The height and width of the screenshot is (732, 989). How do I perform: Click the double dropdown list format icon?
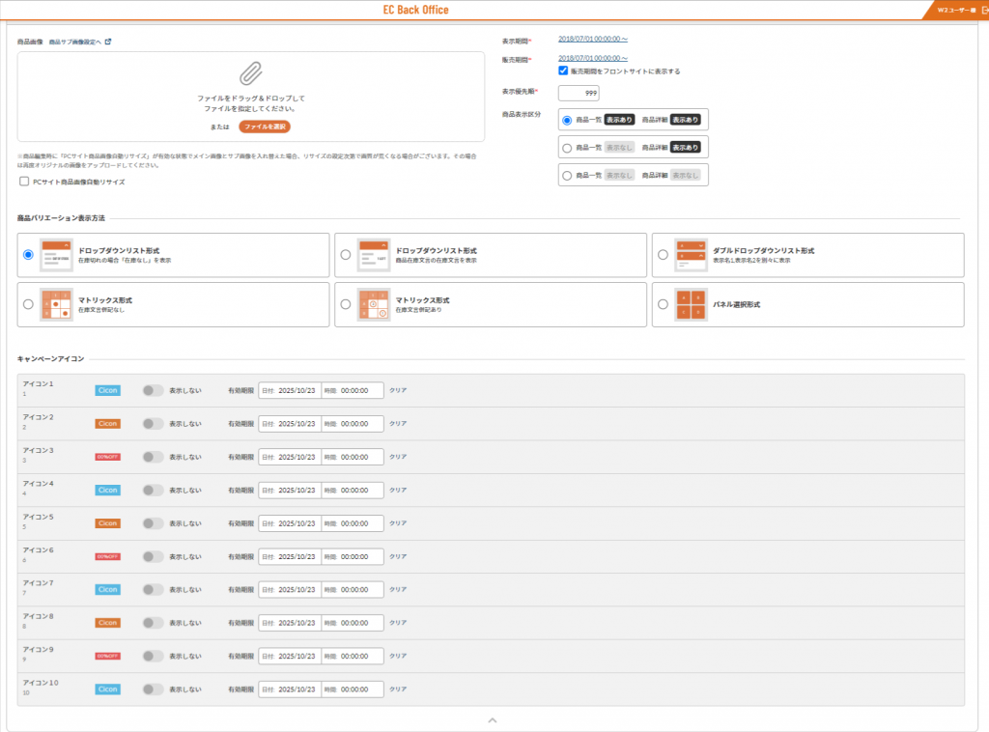point(691,255)
